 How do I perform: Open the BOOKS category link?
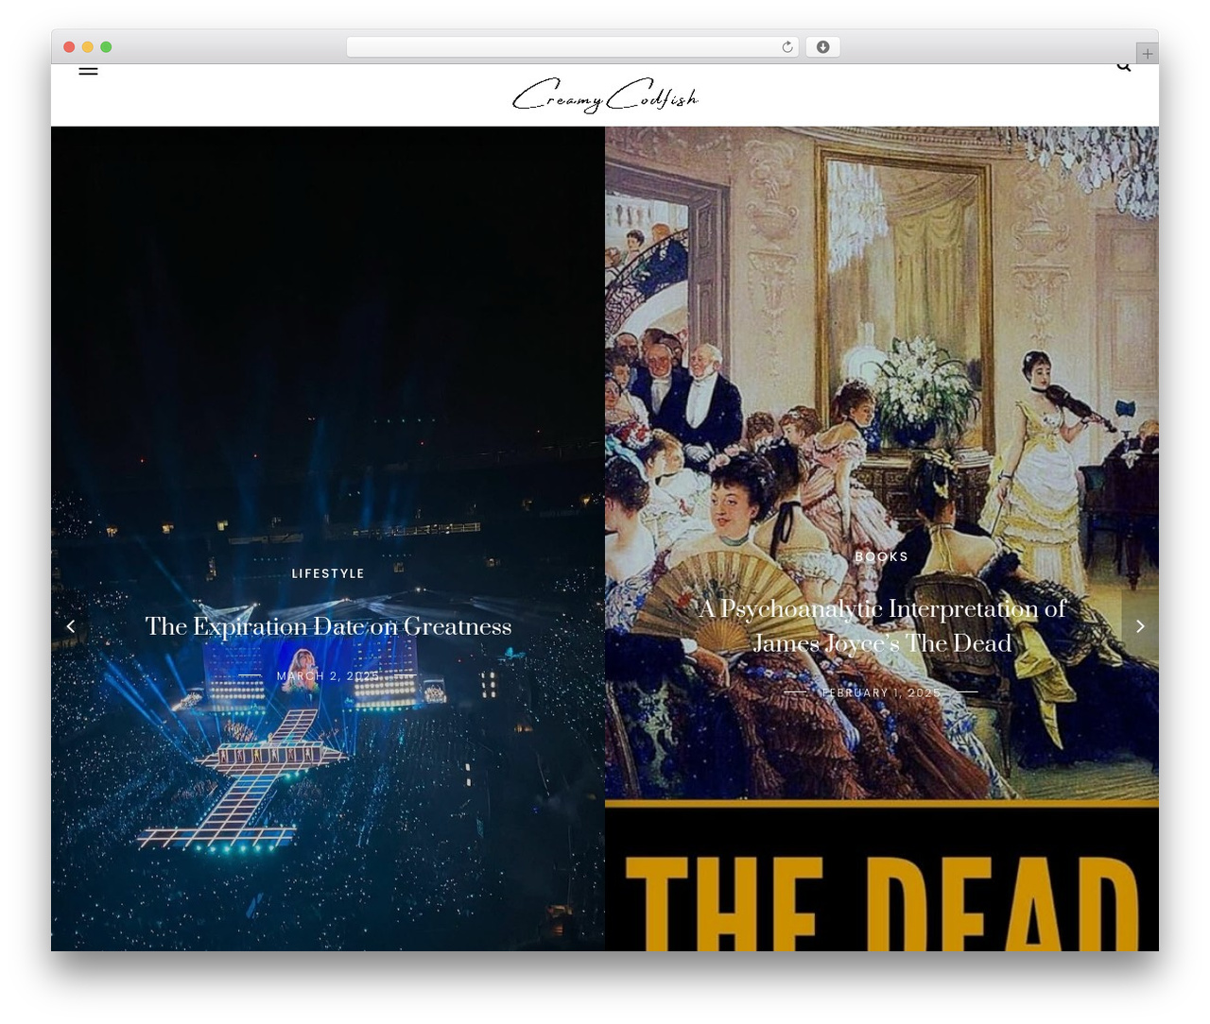coord(882,556)
